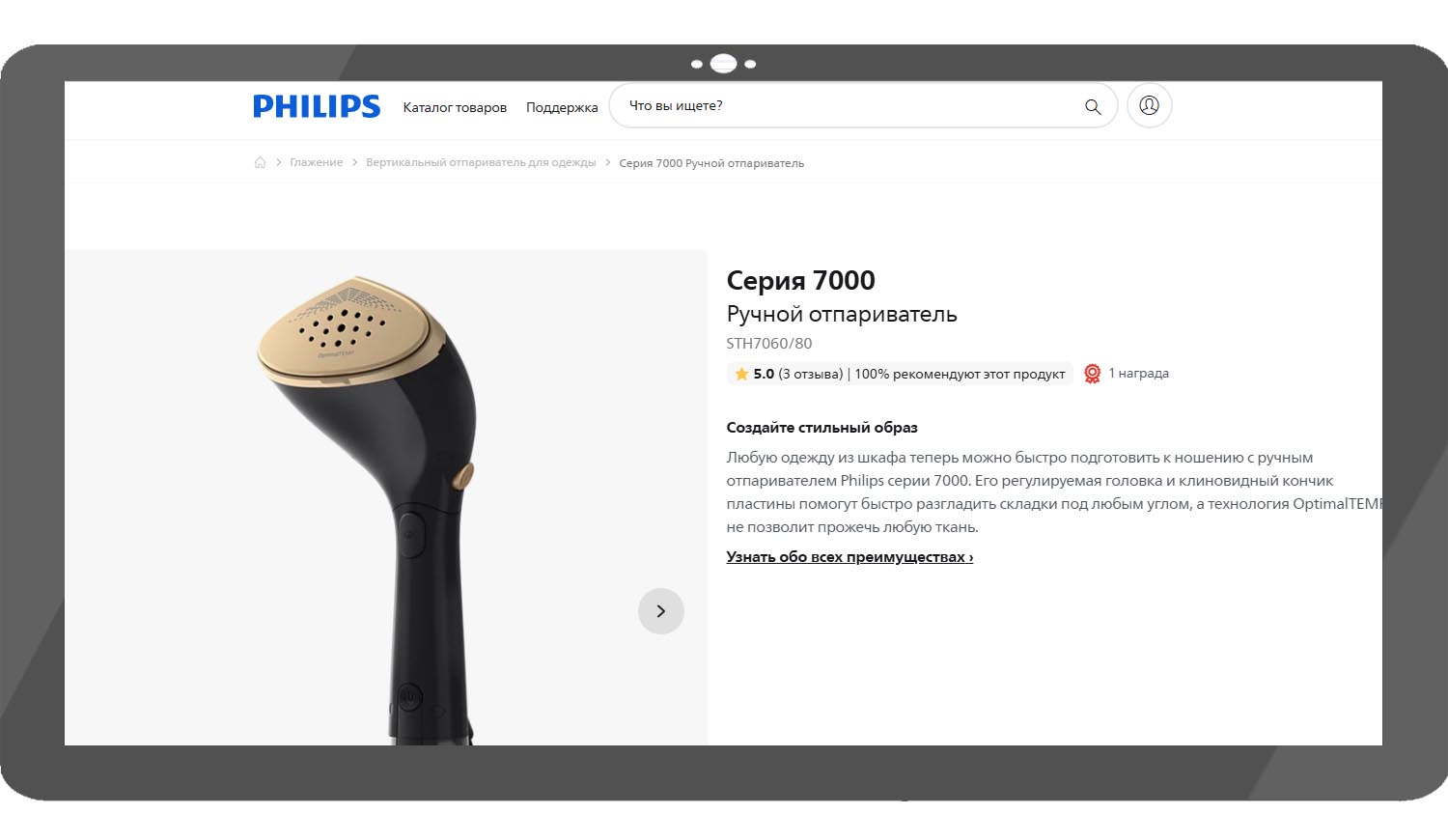Click the yellow star rating icon
The image size is (1448, 814).
tap(741, 374)
